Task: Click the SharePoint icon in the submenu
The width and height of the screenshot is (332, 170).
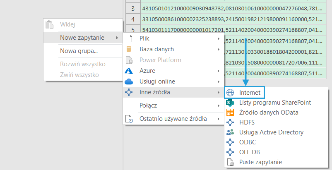Action: point(231,102)
